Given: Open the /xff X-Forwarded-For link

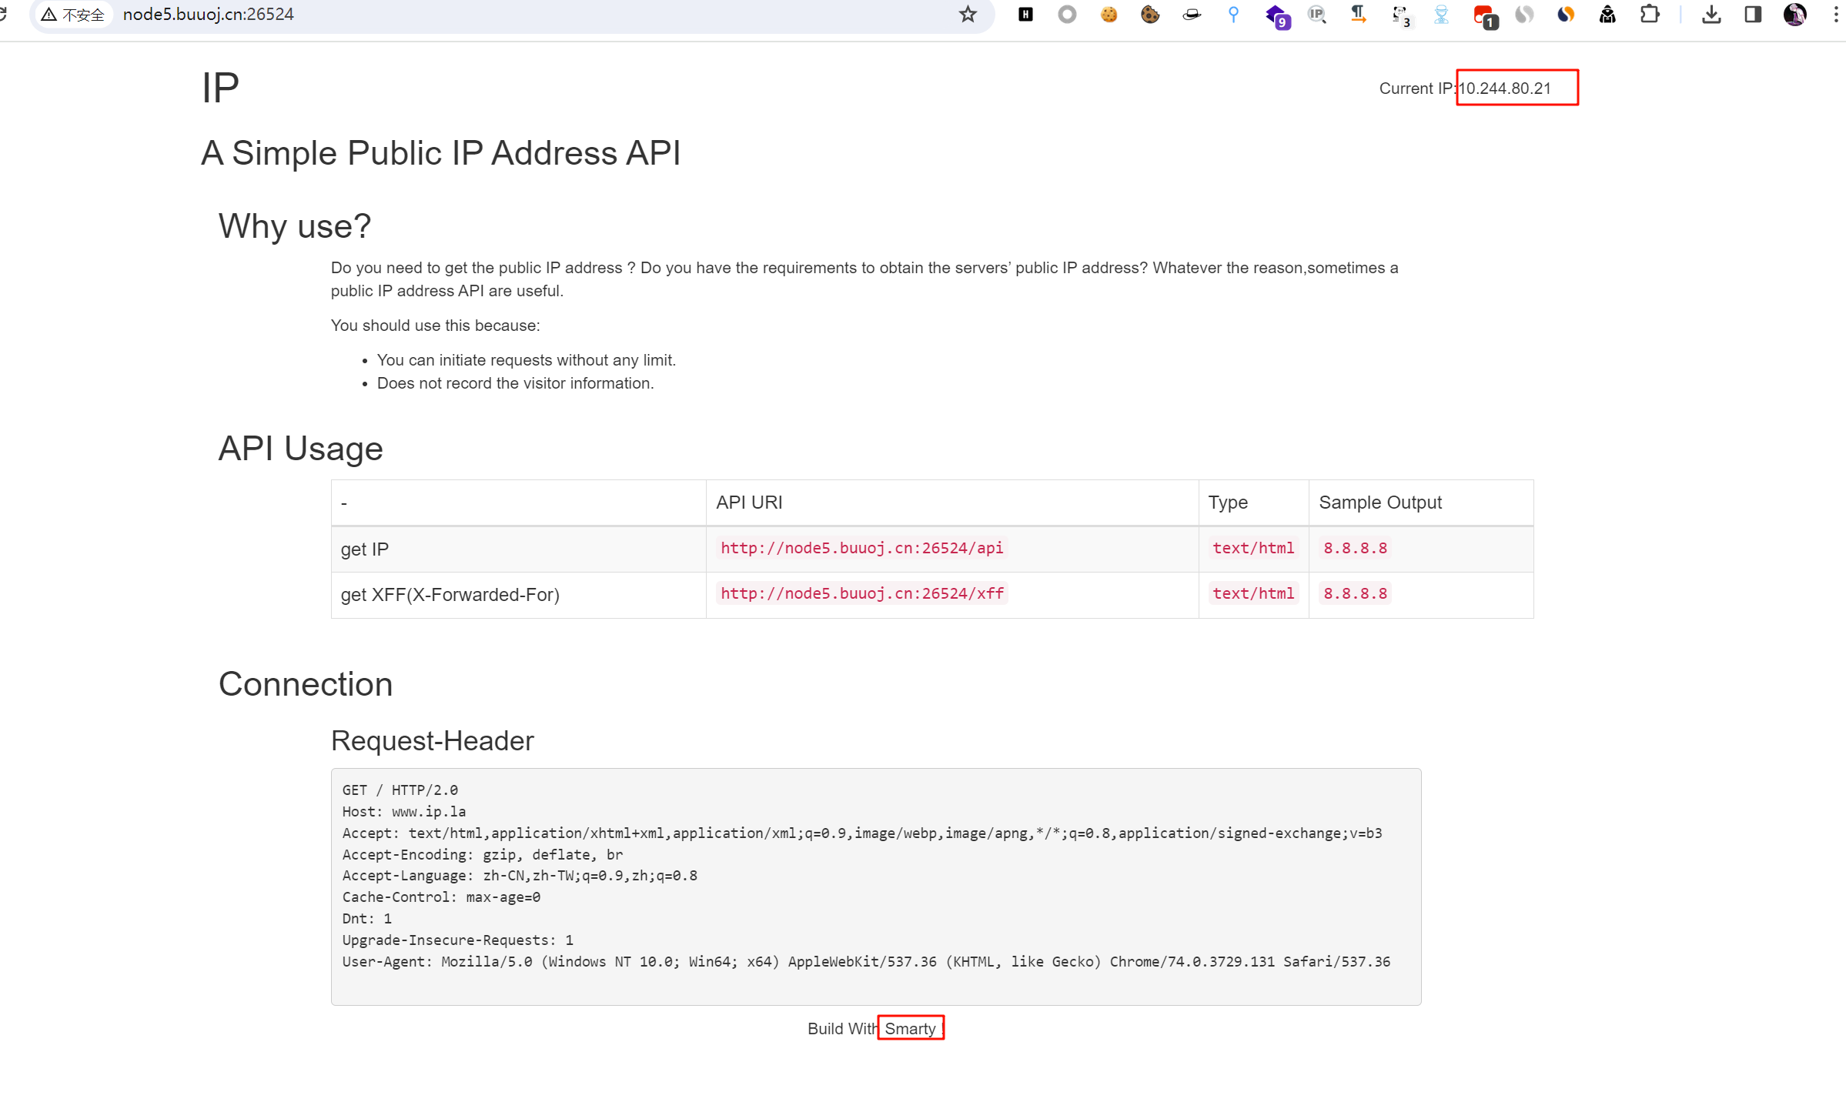Looking at the screenshot, I should (861, 593).
